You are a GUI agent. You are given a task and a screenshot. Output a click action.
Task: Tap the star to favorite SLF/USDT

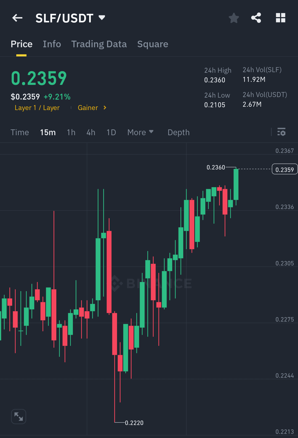pyautogui.click(x=234, y=18)
